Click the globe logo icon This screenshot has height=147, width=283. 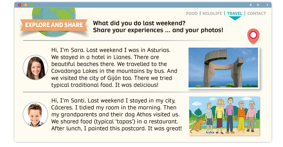(x=54, y=14)
